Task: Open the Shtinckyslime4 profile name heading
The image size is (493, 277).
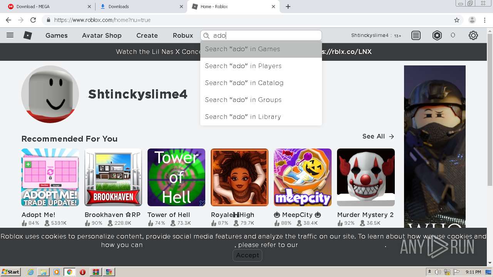Action: tap(138, 94)
